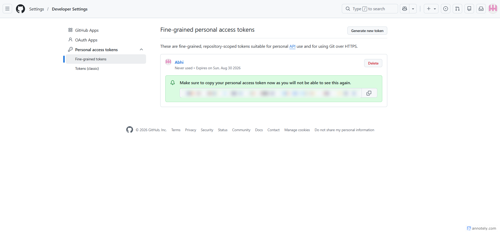Click the GitHub Apps grid icon

click(70, 30)
